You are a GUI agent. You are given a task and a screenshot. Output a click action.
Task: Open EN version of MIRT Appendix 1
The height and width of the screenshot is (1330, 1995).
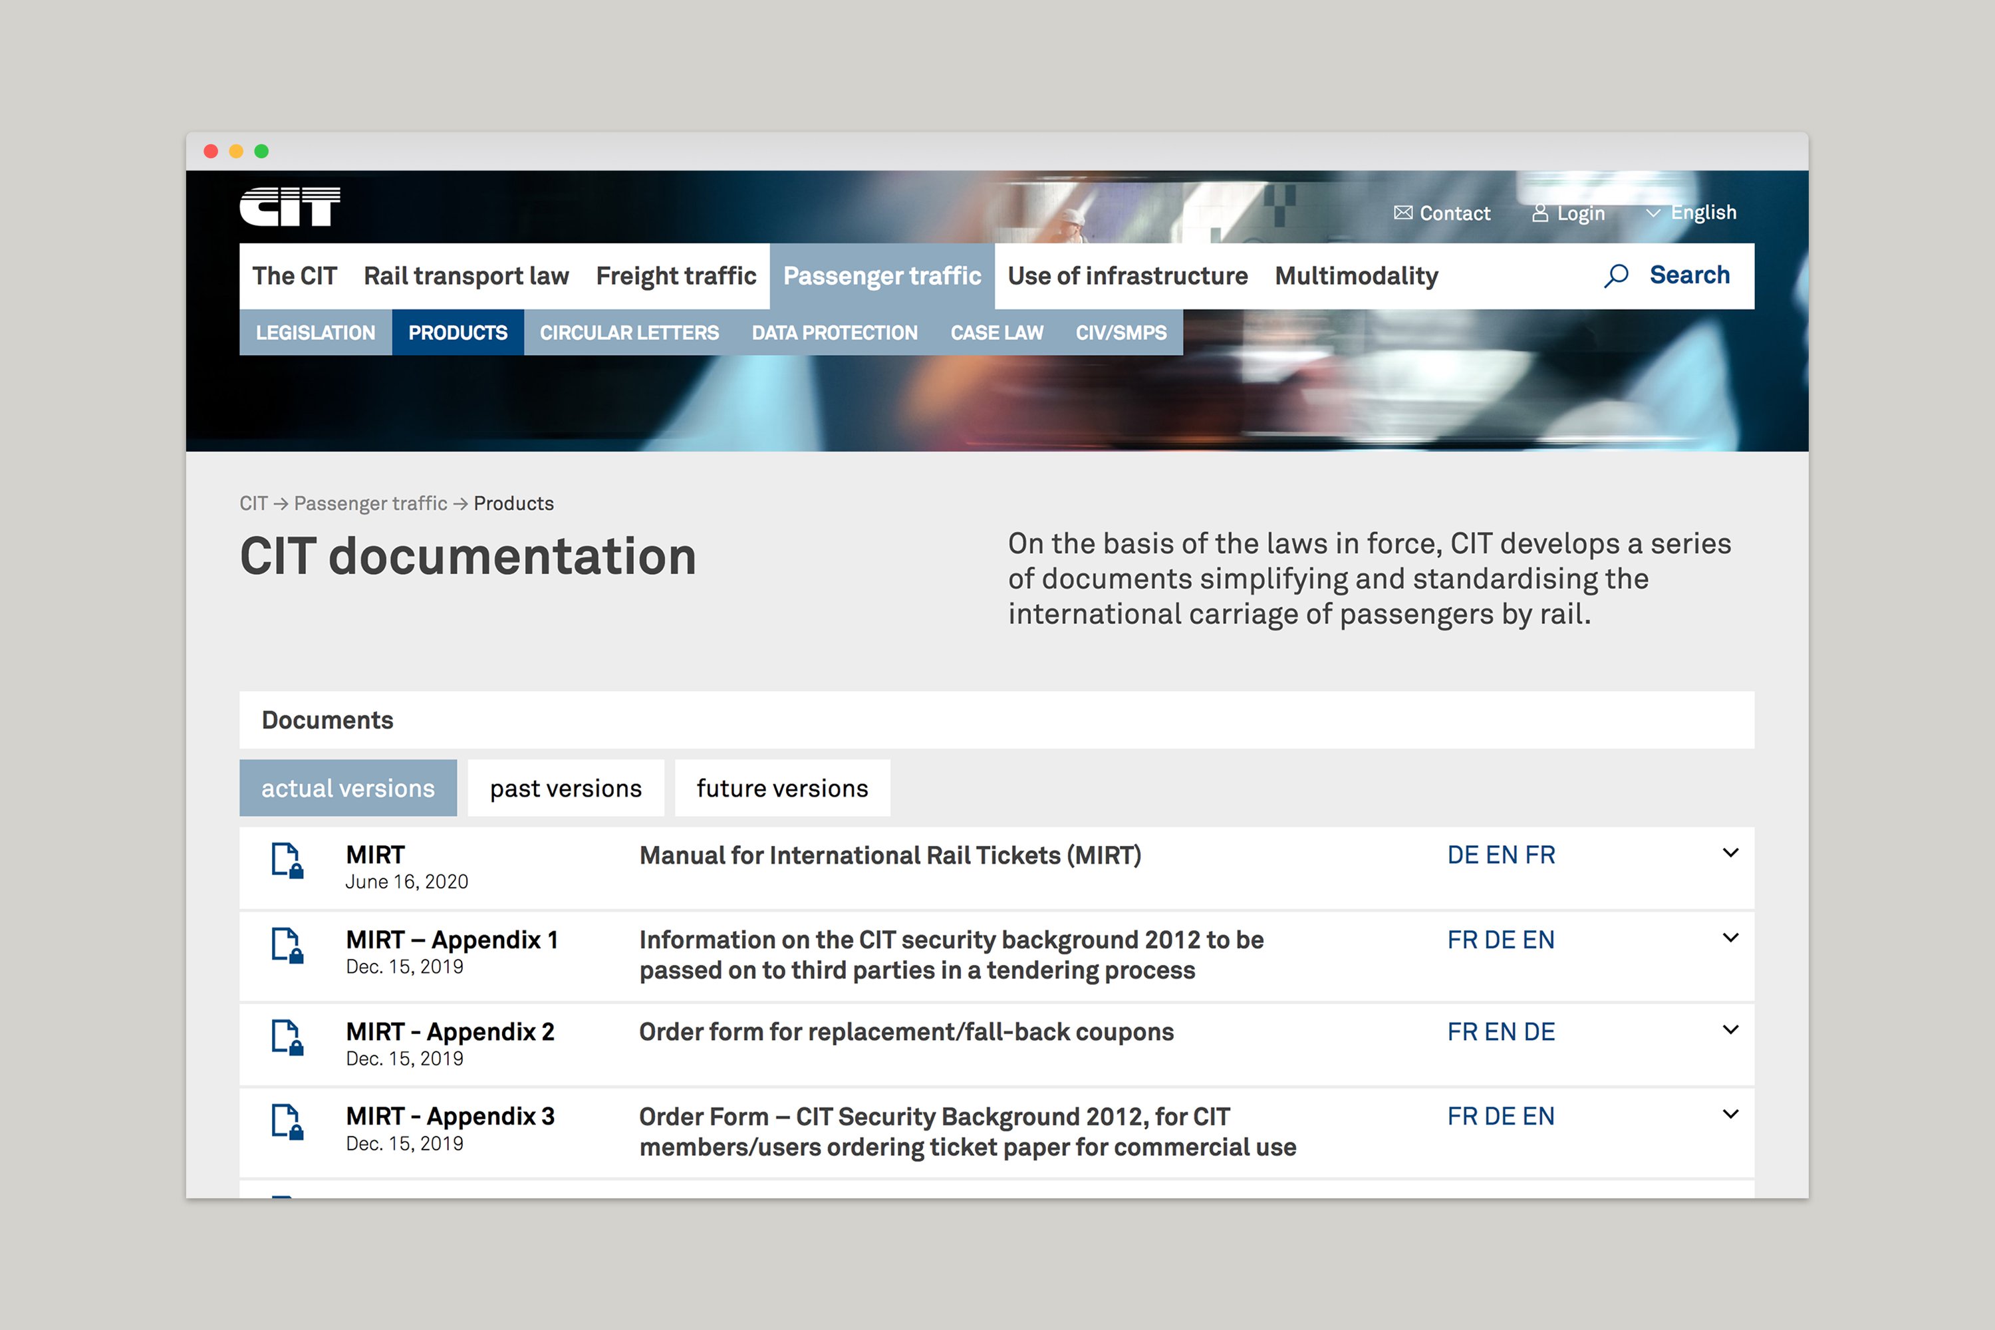click(x=1539, y=940)
